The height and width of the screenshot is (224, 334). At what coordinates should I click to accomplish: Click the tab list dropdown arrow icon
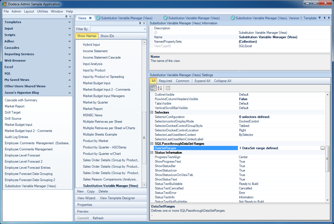tap(319, 18)
